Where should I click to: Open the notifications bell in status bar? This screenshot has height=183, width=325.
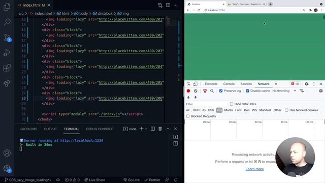[x=176, y=180]
